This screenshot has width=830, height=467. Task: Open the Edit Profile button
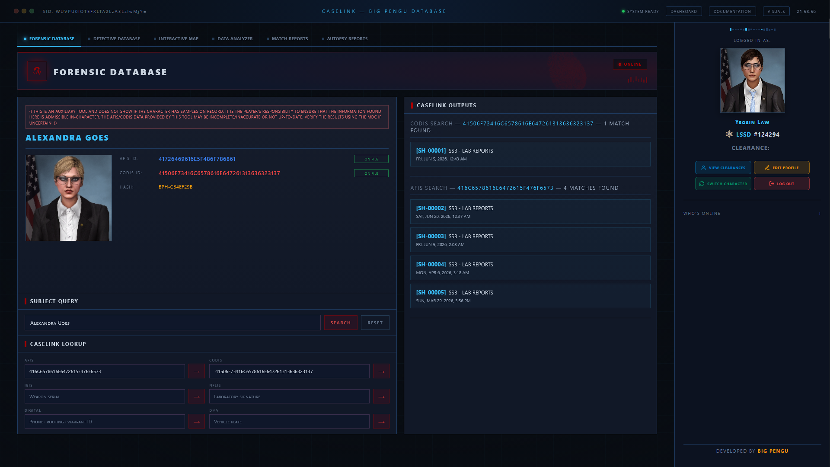tap(782, 168)
